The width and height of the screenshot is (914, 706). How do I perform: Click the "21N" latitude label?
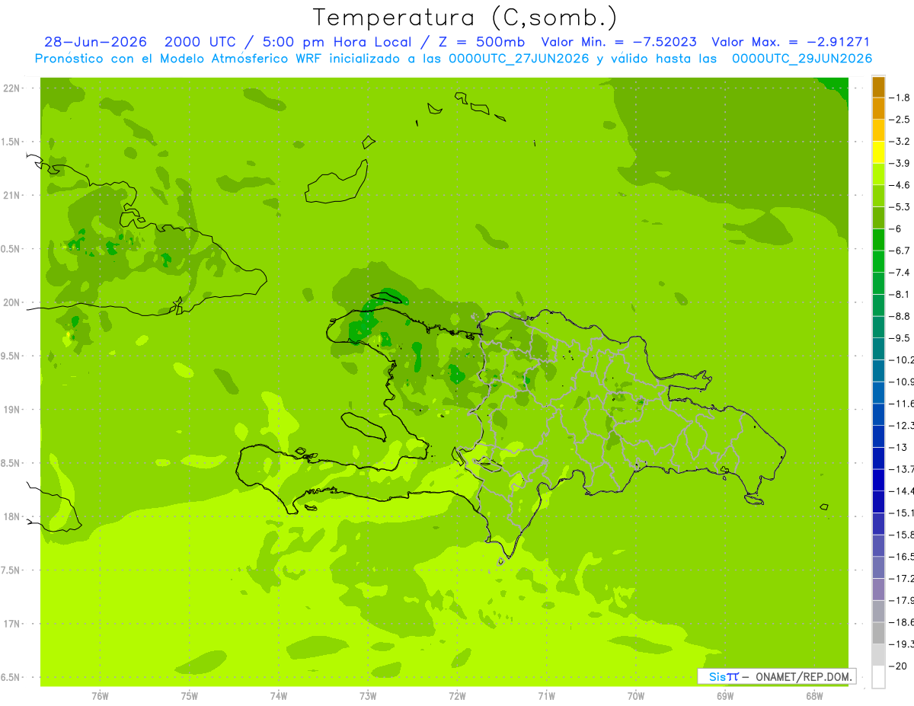click(11, 195)
